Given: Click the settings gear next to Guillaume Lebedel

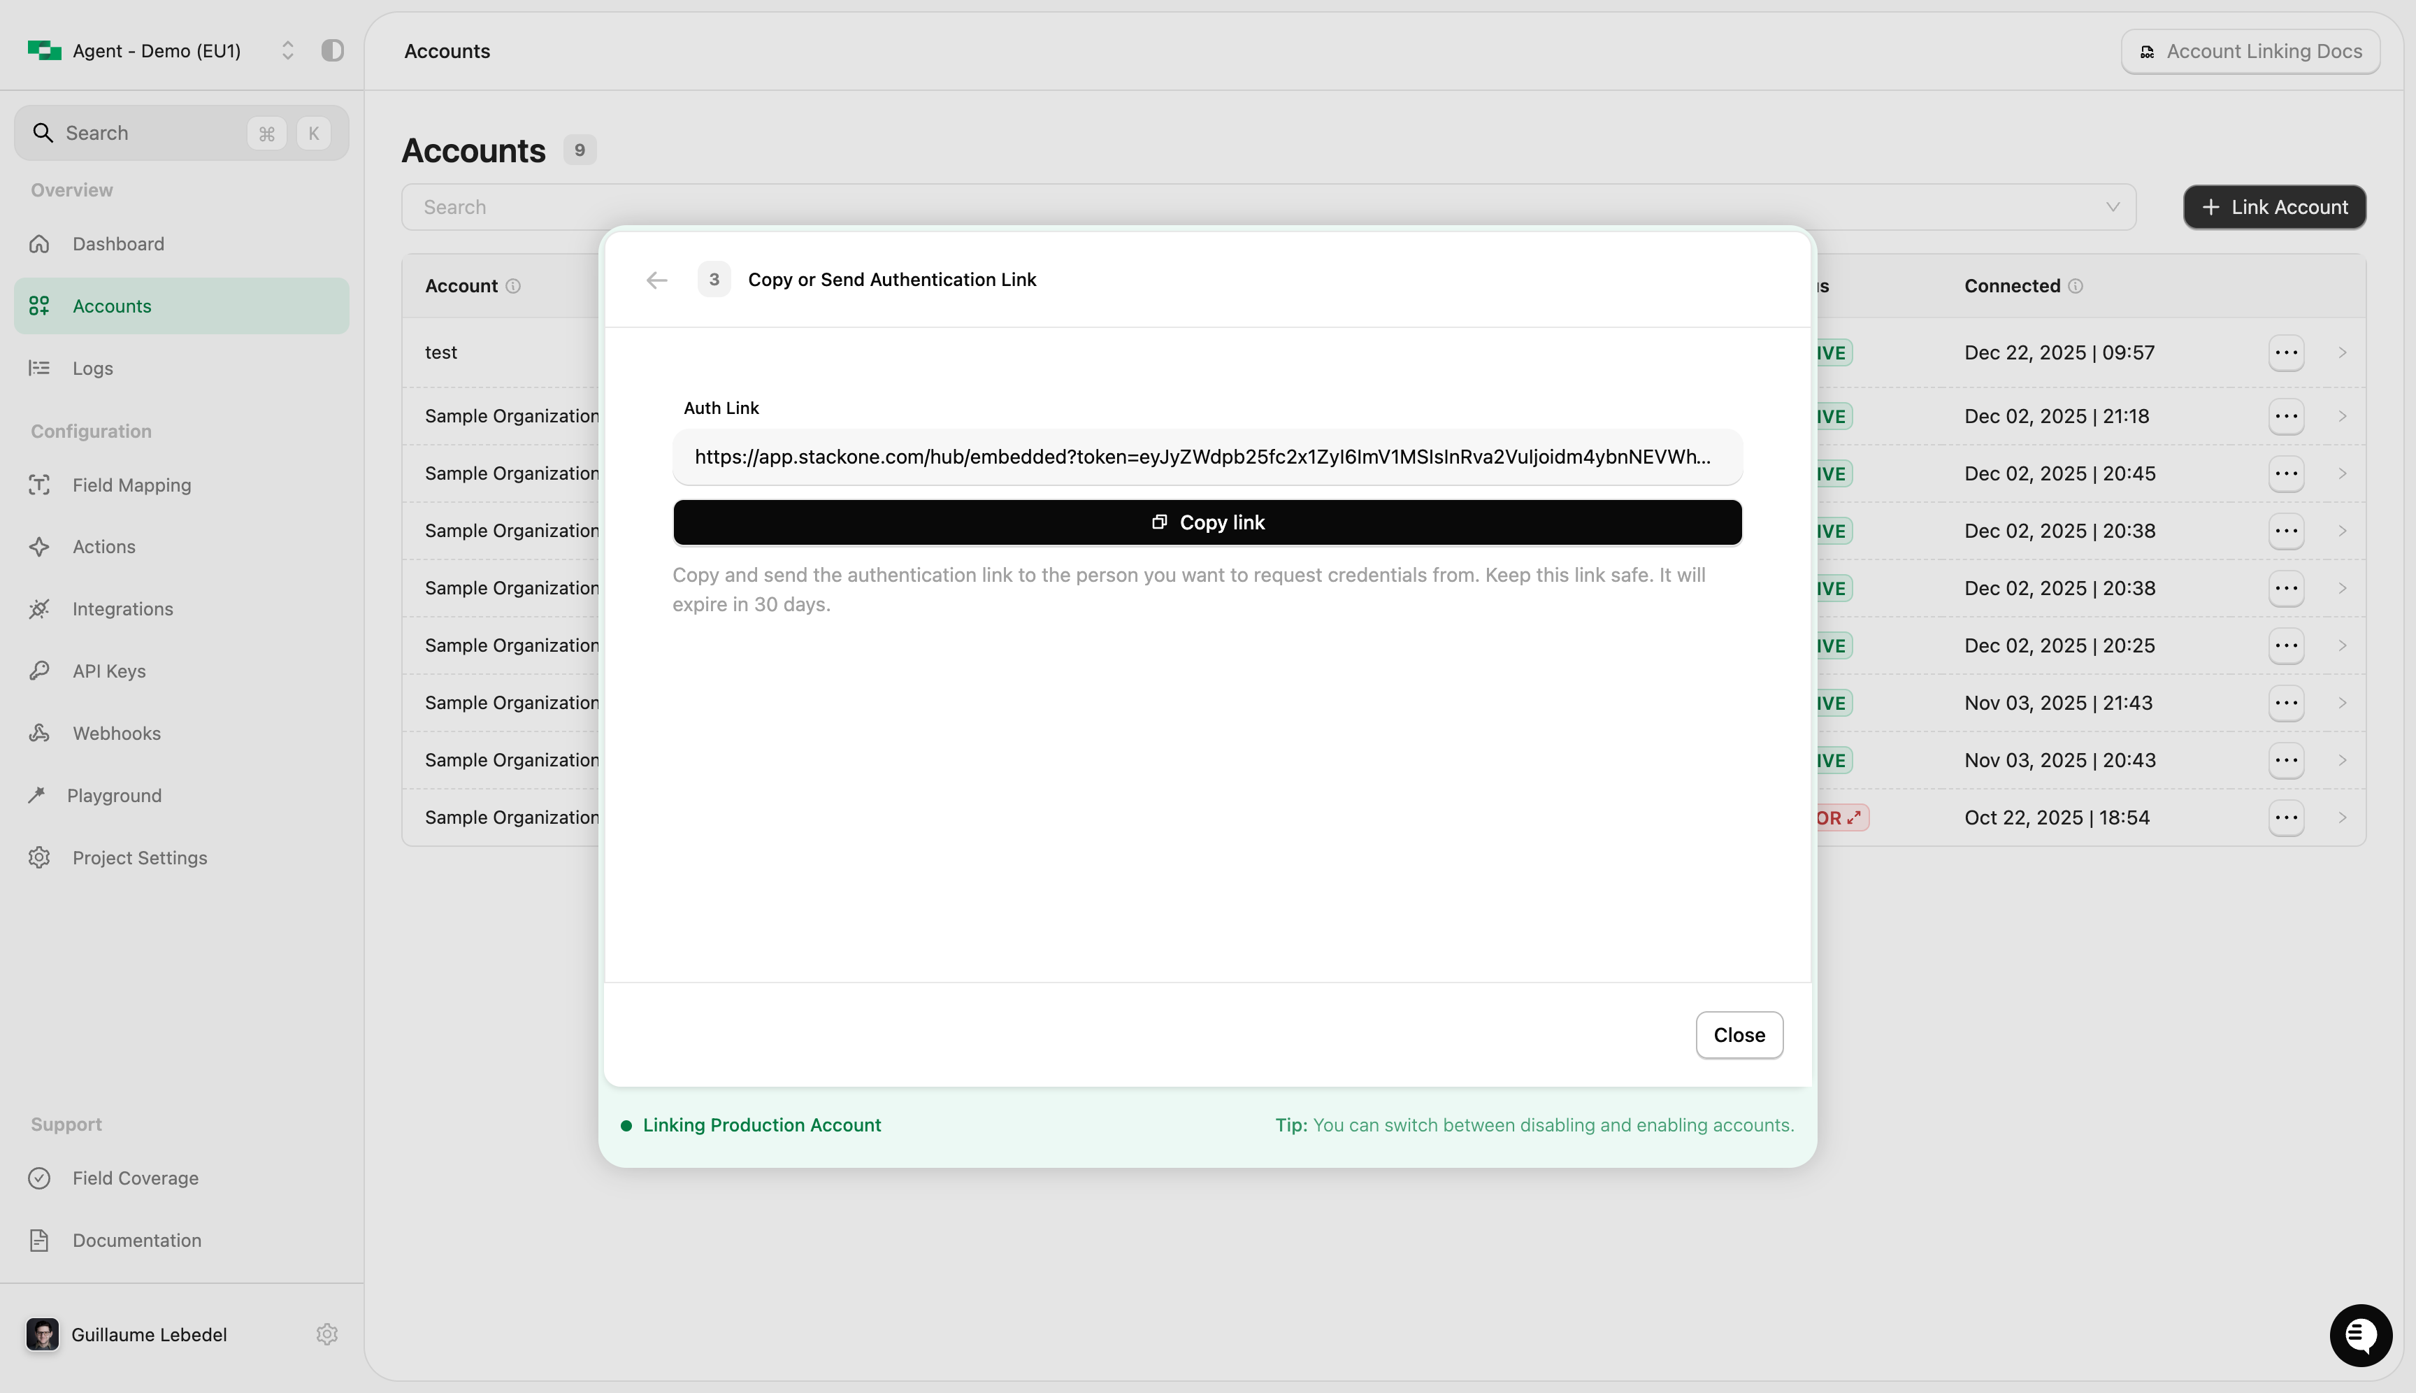Looking at the screenshot, I should point(327,1334).
